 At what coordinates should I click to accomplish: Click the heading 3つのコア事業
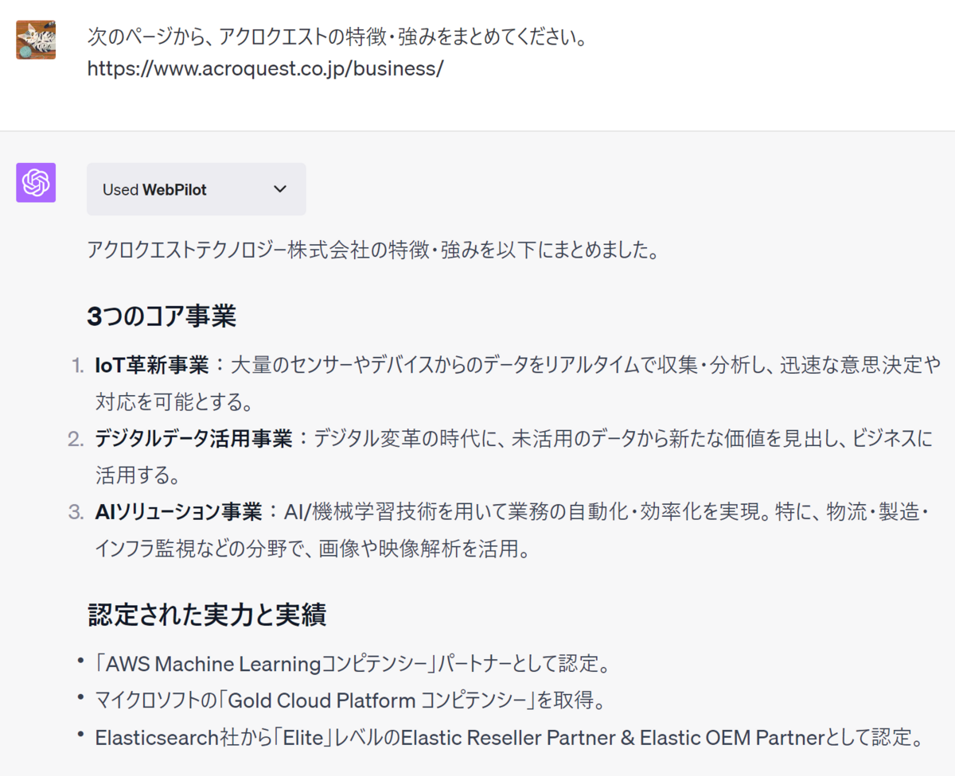[162, 316]
